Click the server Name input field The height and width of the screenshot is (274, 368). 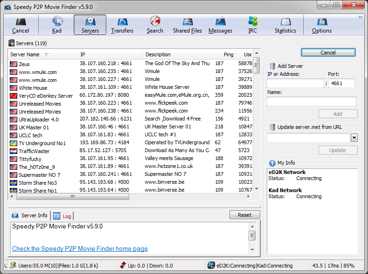click(x=312, y=101)
